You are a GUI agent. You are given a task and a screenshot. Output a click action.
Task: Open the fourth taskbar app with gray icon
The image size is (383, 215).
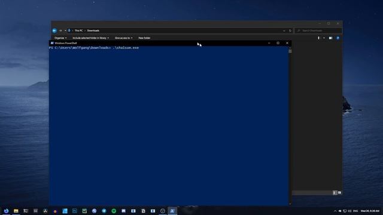[x=36, y=211]
